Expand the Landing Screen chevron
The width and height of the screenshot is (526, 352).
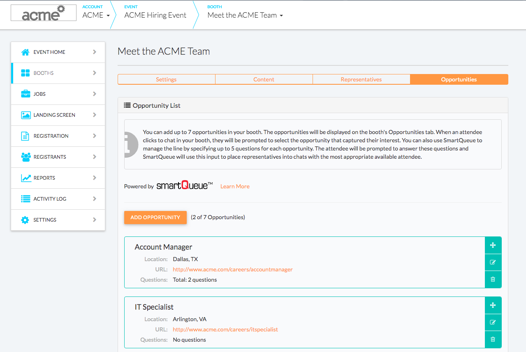pos(95,115)
